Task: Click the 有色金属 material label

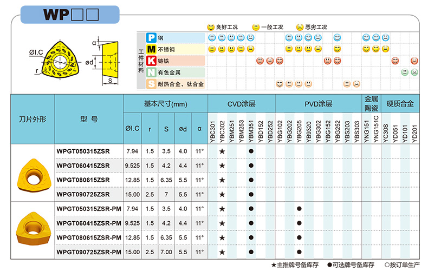Action: click(169, 72)
